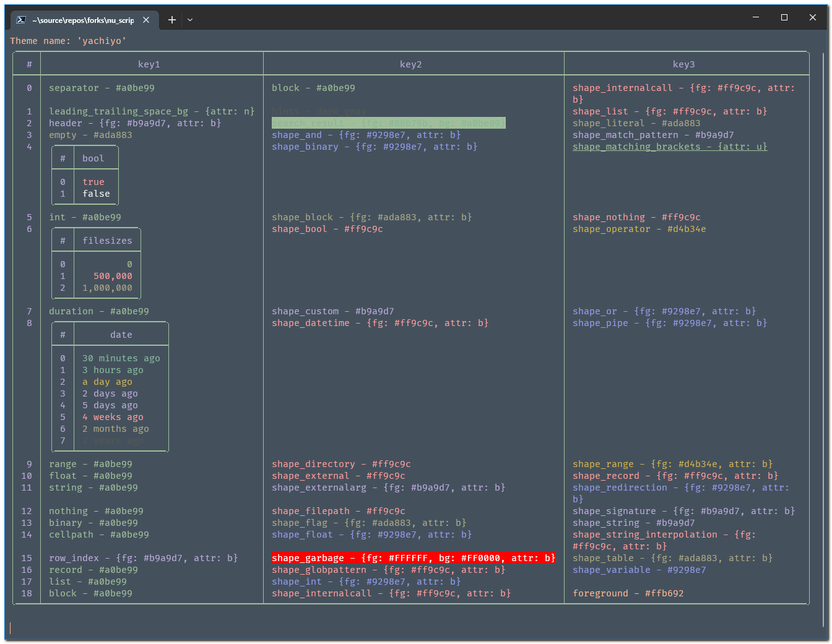The image size is (832, 644).
Task: Click 'shape_custom - #b9a9d7' text
Action: click(x=333, y=311)
